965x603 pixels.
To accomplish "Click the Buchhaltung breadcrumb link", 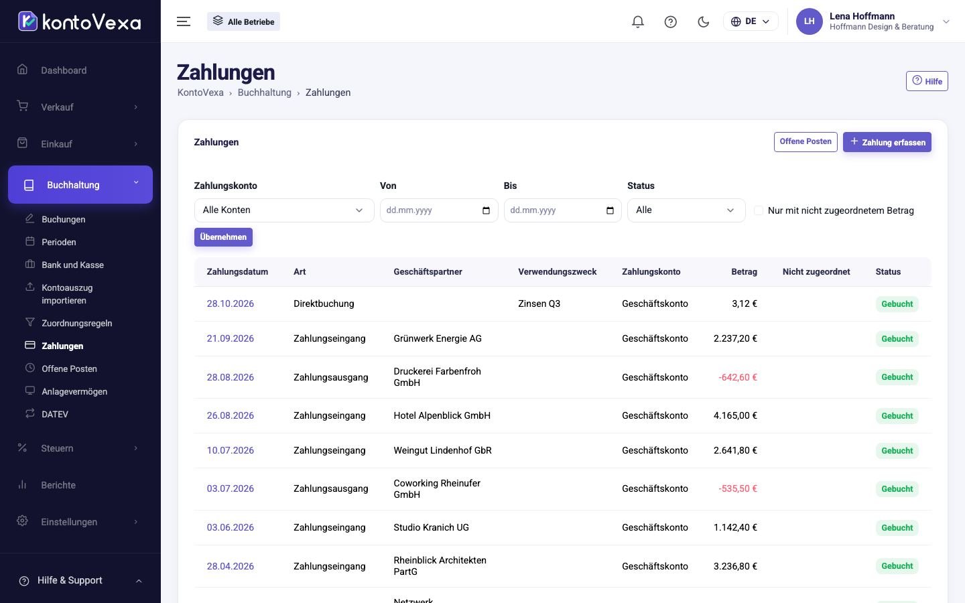I will click(x=265, y=92).
